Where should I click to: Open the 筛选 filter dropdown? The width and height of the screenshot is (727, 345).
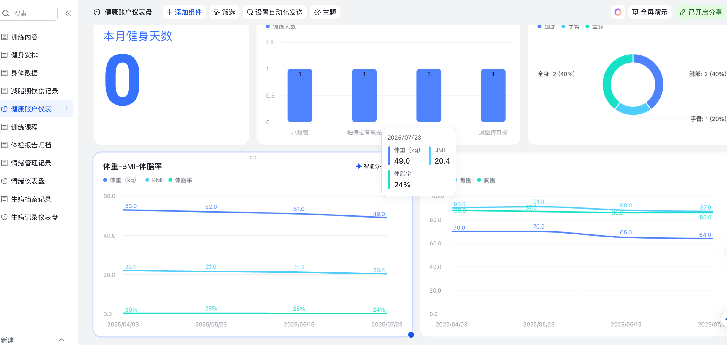pyautogui.click(x=224, y=12)
